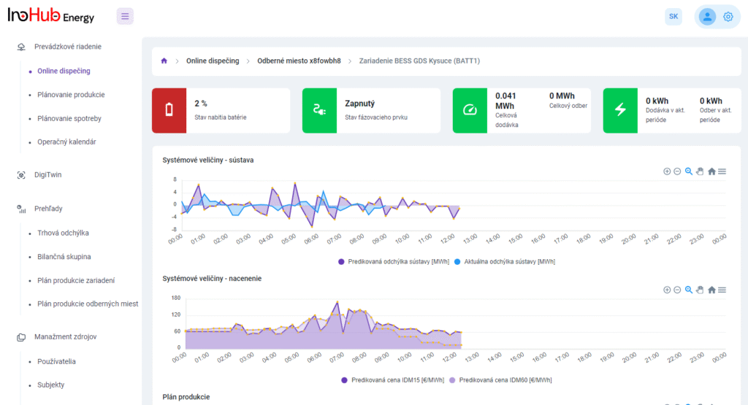Expand the Manažment zdrojov sidebar section
This screenshot has width=748, height=405.
(x=65, y=336)
